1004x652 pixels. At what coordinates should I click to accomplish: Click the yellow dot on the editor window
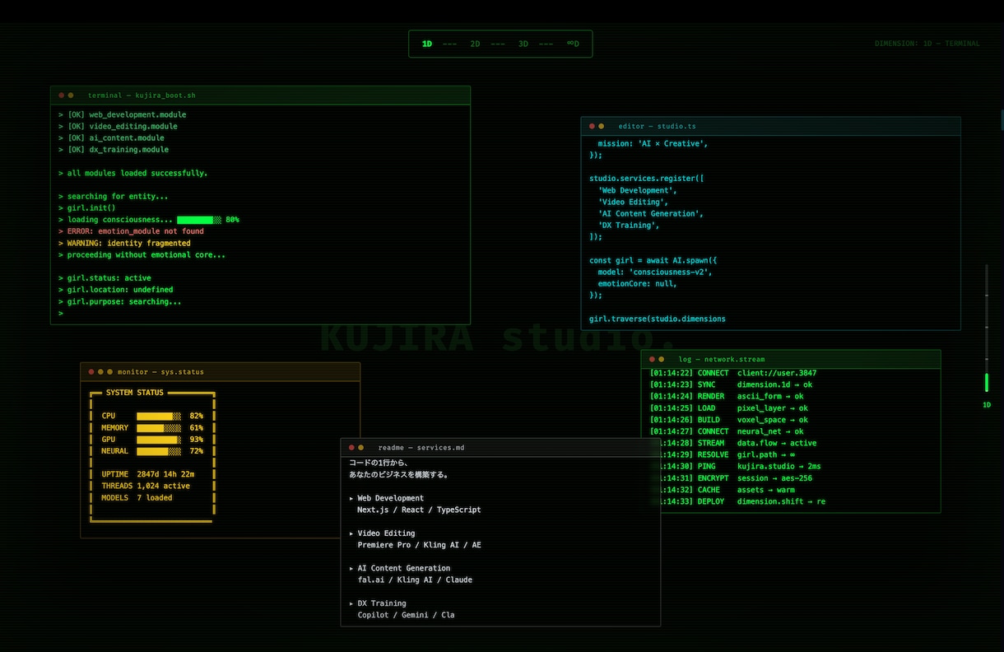602,126
